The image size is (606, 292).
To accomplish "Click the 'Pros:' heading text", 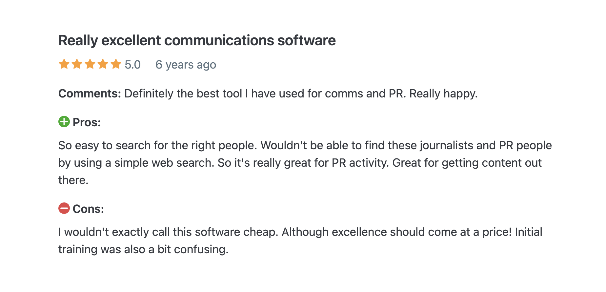I will click(87, 122).
